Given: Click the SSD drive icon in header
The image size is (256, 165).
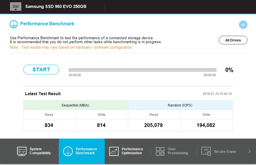Looking at the screenshot, I should 16,7.
